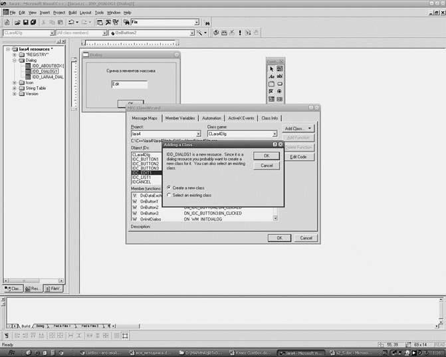Expand the Icon folder in resource tree
The width and height of the screenshot is (446, 357).
(15, 82)
